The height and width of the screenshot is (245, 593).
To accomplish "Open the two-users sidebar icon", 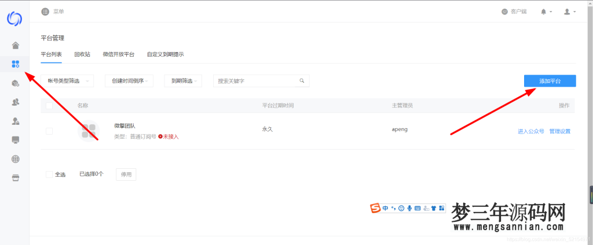I will click(x=16, y=102).
